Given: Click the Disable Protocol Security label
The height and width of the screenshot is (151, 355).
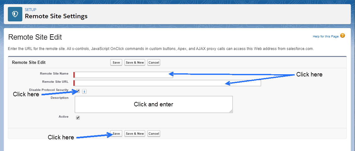Looking at the screenshot, I should pyautogui.click(x=49, y=90).
